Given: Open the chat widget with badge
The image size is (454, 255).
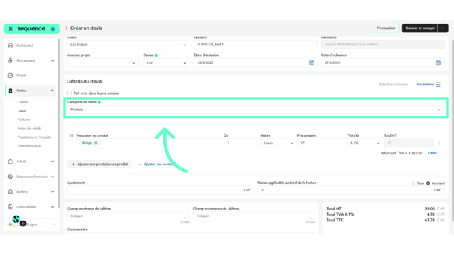Looking at the screenshot, I should pyautogui.click(x=17, y=220).
